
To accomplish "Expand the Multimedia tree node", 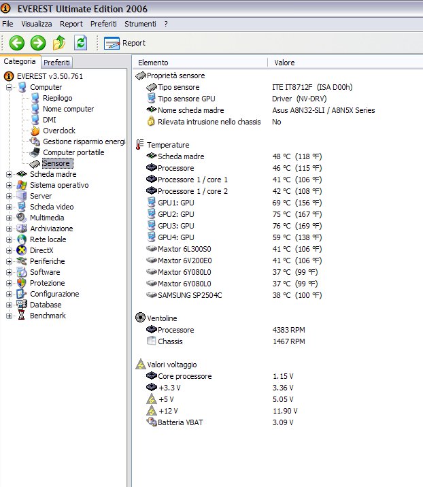I will 9,218.
